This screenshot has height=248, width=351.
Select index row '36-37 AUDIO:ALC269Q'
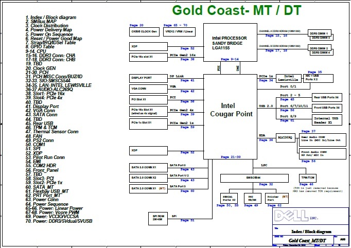tap(49, 90)
